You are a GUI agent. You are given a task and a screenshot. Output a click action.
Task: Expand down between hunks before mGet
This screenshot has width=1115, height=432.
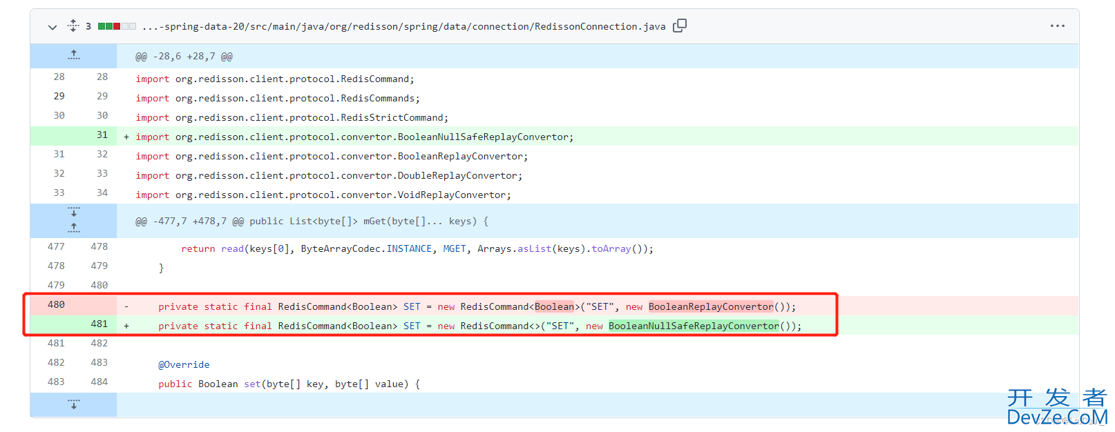point(74,212)
